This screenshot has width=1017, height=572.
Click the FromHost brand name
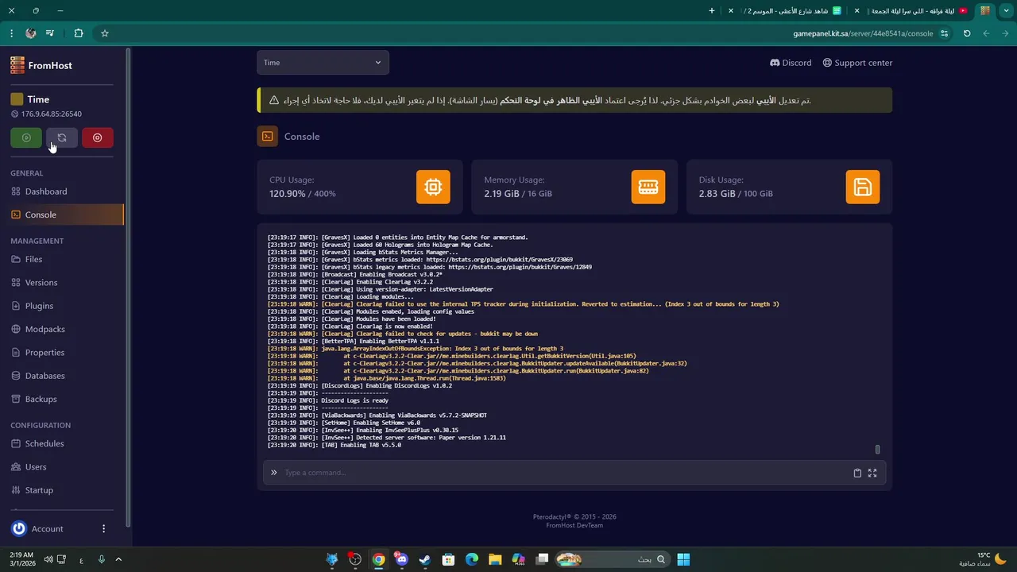[x=50, y=65]
